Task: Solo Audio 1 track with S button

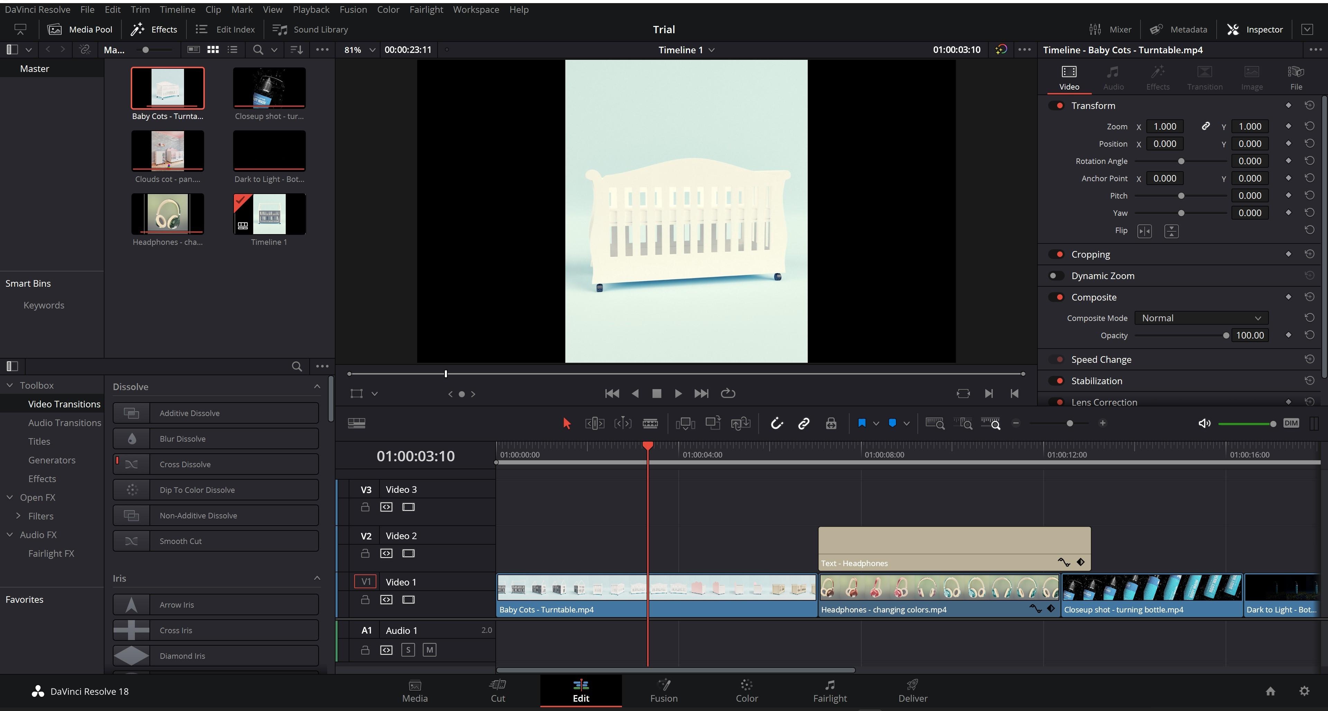Action: 408,650
